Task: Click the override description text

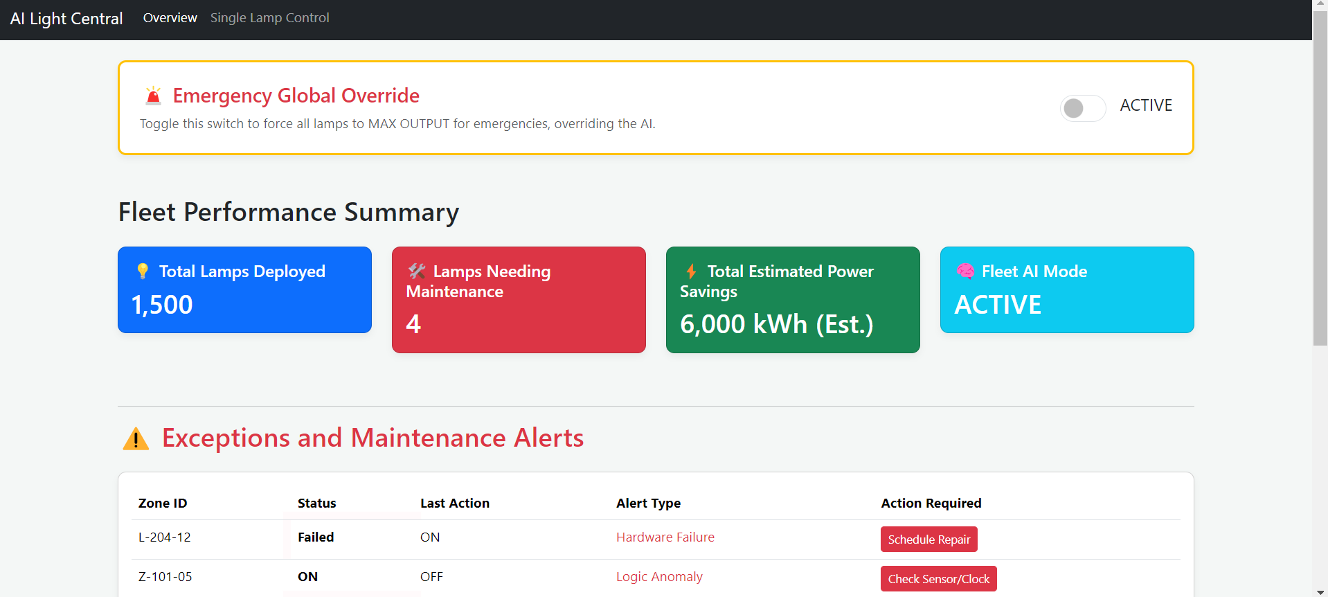Action: 397,124
